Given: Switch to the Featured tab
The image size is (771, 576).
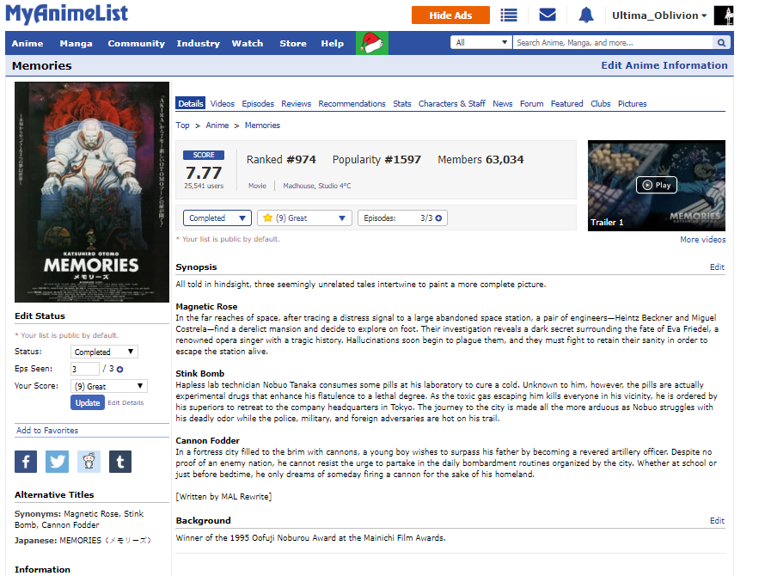Looking at the screenshot, I should (x=566, y=104).
